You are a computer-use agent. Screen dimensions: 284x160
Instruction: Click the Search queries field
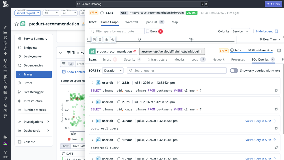177,71
